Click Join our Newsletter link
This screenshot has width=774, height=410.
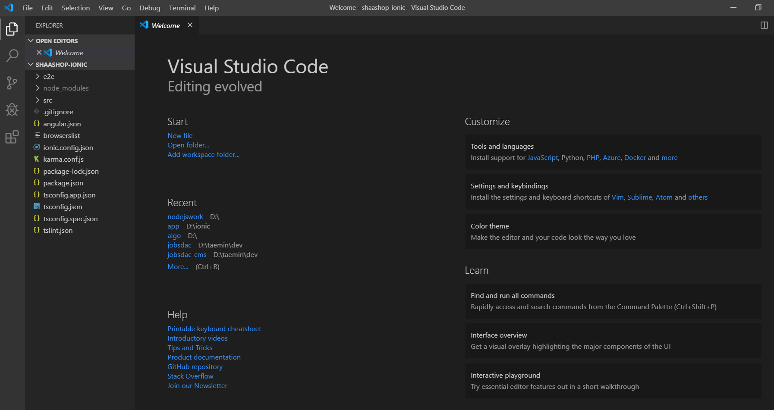coord(197,385)
